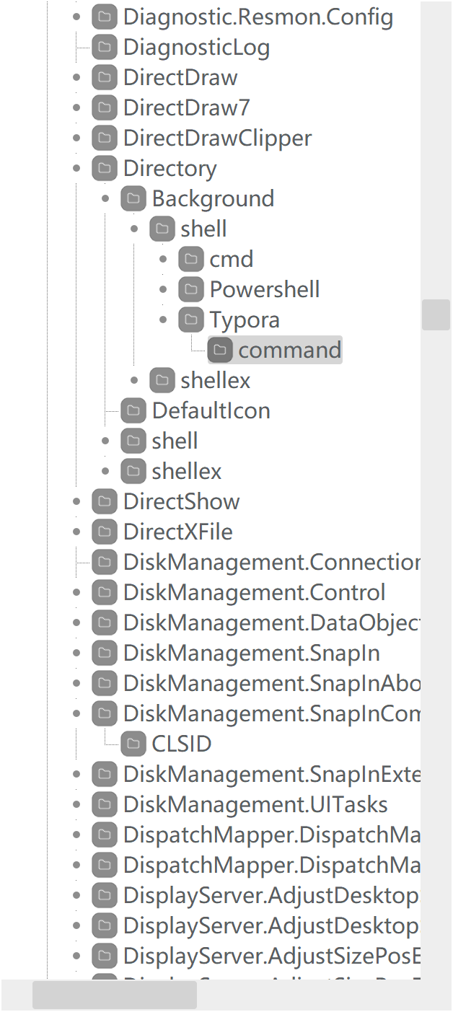Click the folder icon beside DirectDraw7
The image size is (453, 1012).
[105, 107]
